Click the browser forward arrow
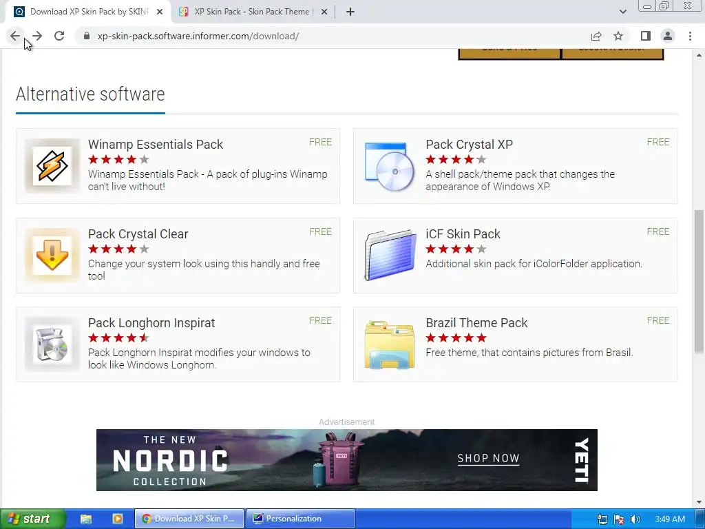 [37, 36]
